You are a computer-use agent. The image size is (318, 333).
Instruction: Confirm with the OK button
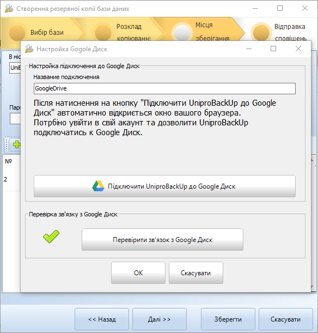(138, 273)
